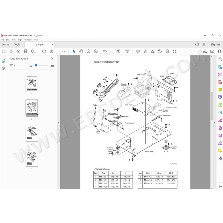Open the Help question mark
Screen dimensions: 223x223
coord(197,45)
